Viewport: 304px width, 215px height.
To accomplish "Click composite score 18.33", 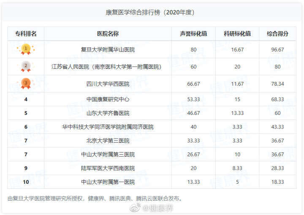I will pos(277,182).
